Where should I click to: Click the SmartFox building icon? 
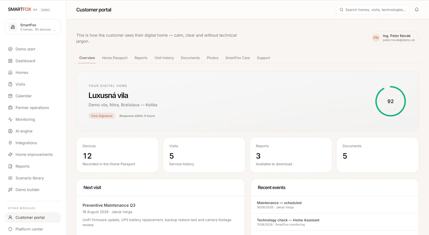click(13, 27)
